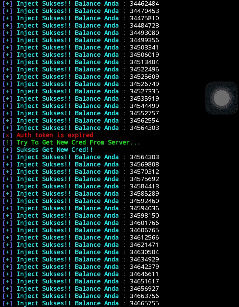Select 'Sukses Get New Cred!!' line
The height and width of the screenshot is (307, 239).
(55, 150)
